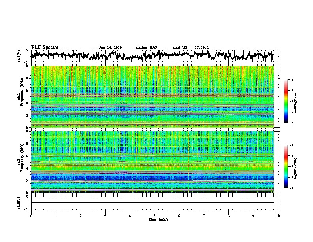Click the "-3" label on ch.2 colorbar
The image size is (313, 242).
tap(291, 145)
